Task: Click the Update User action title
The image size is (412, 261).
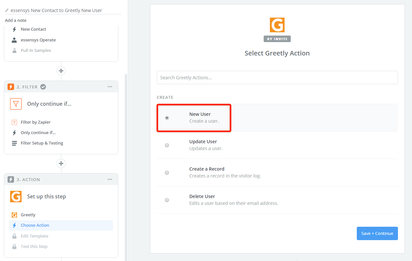Action: [203, 142]
